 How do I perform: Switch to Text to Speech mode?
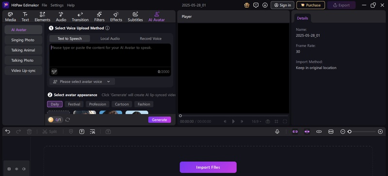tap(69, 39)
